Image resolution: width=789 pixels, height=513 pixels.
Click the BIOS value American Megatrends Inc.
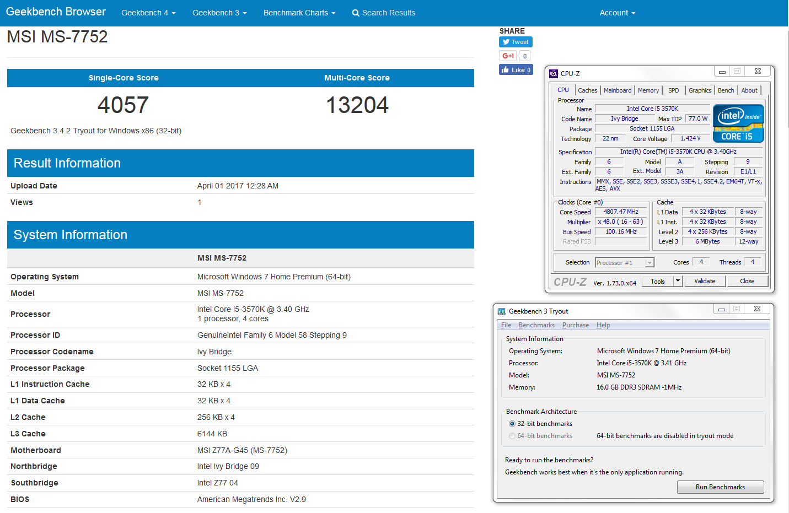pos(251,499)
